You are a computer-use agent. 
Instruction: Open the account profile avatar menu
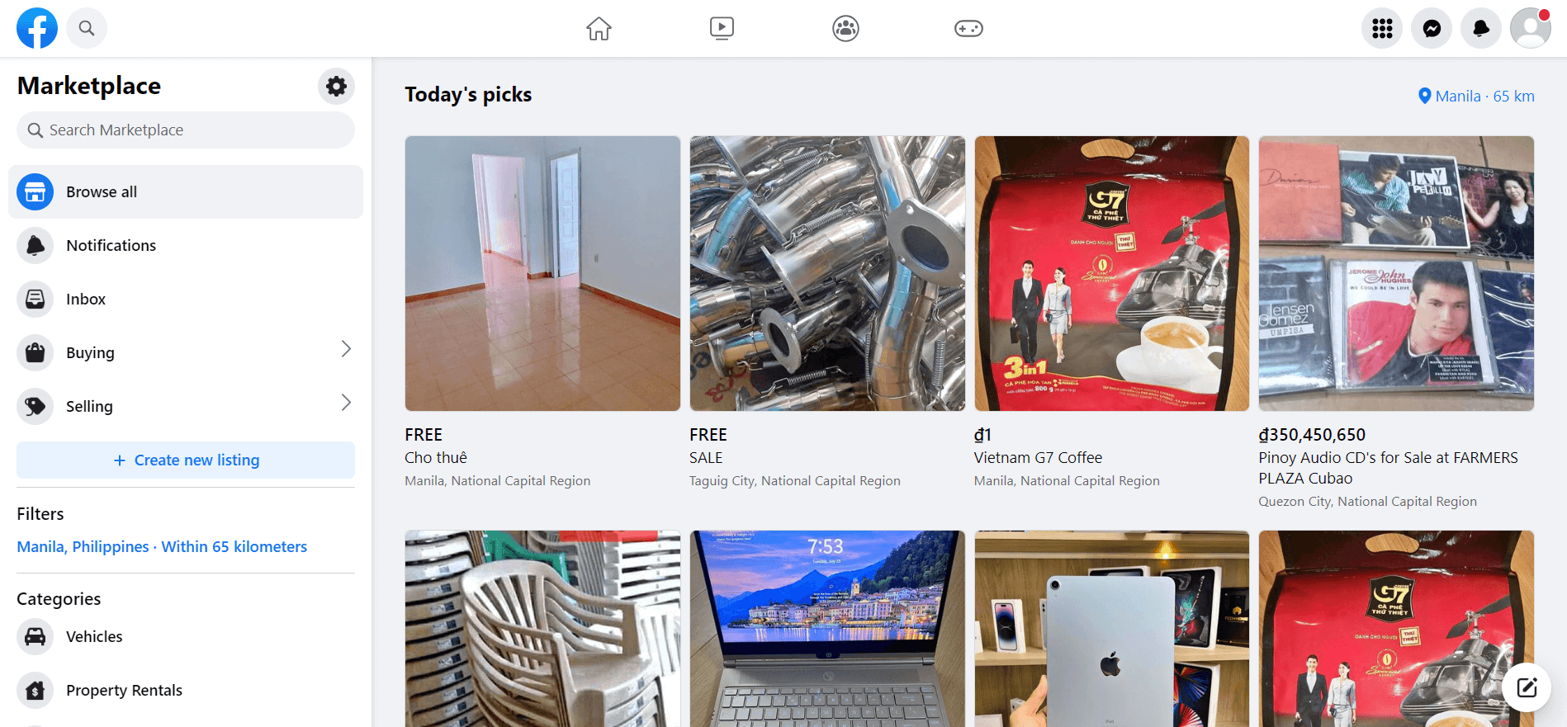click(1531, 29)
